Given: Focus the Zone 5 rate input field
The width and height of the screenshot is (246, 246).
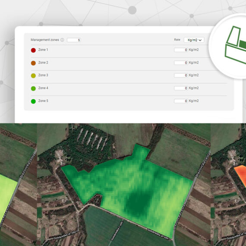Looking at the screenshot, I should [x=181, y=101].
